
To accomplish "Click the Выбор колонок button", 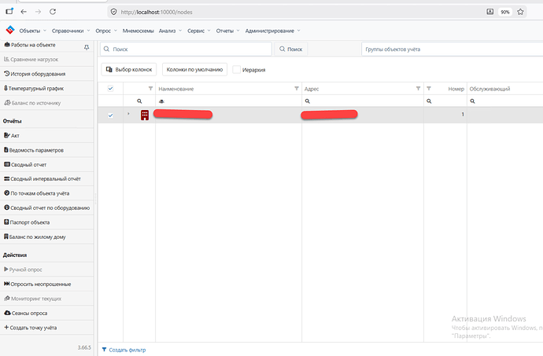I will pos(129,69).
